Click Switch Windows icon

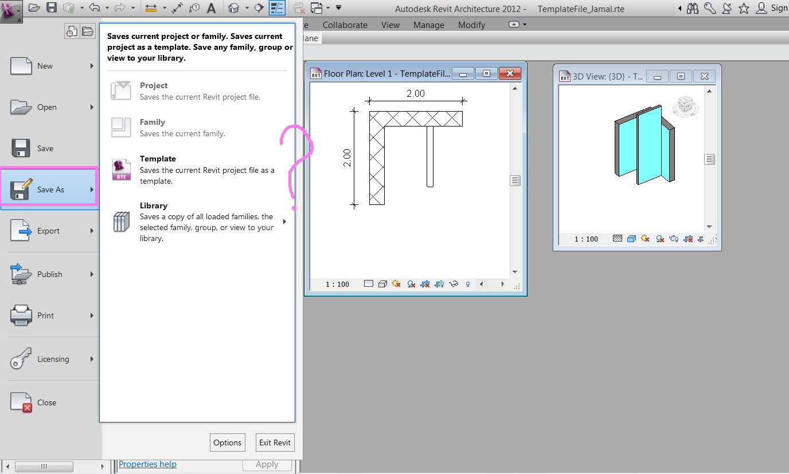pyautogui.click(x=317, y=8)
